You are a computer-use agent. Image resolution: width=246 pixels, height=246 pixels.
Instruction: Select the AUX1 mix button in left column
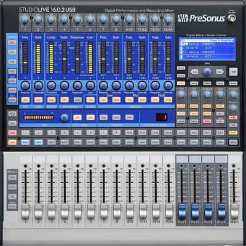12,71
